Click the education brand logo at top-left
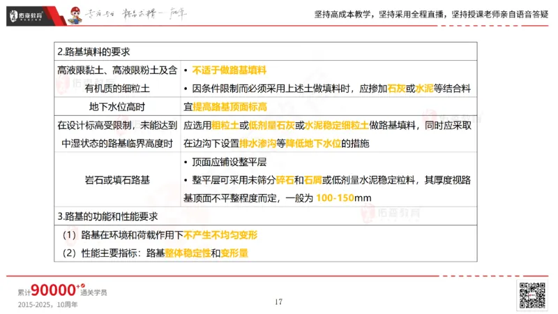 [x=27, y=15]
